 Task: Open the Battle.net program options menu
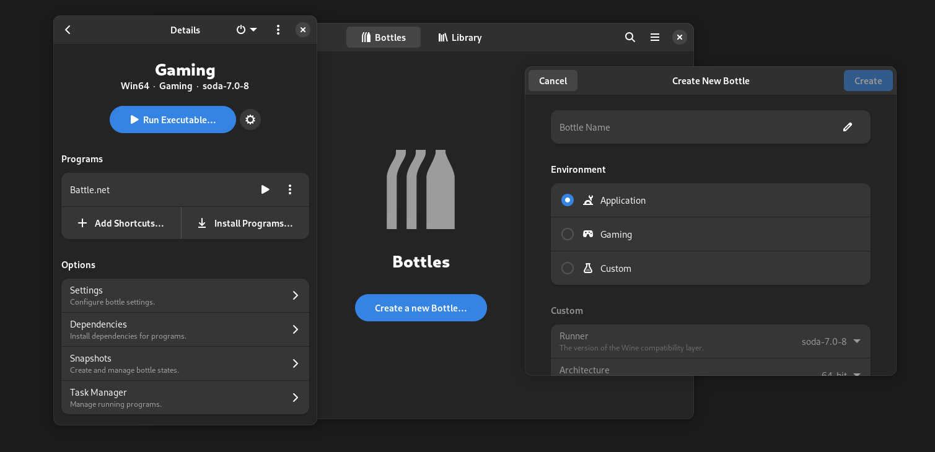[290, 189]
